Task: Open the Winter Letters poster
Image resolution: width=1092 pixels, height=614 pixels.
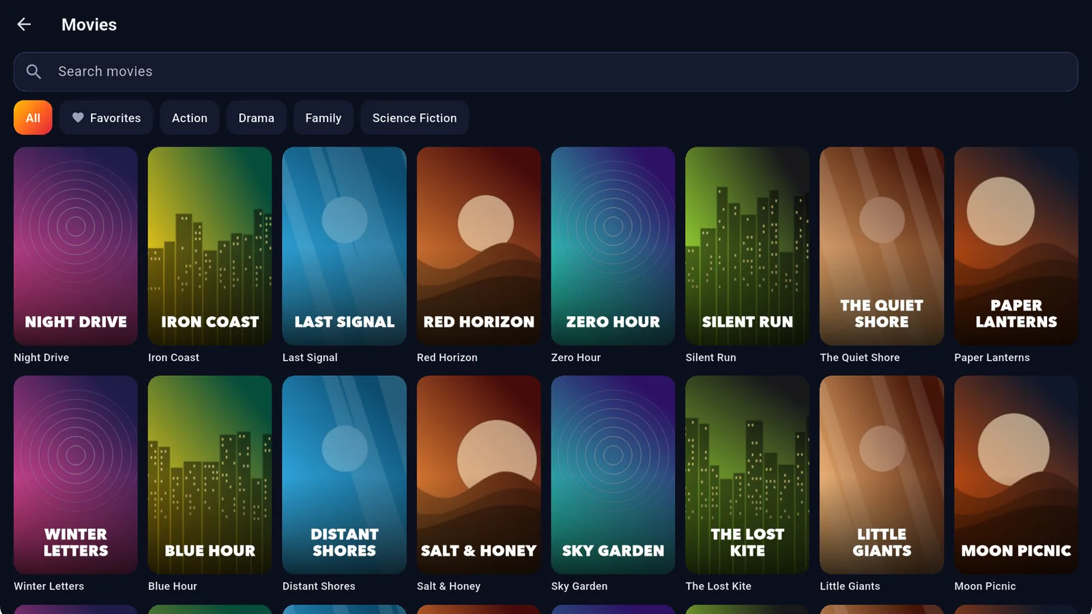Action: click(76, 475)
